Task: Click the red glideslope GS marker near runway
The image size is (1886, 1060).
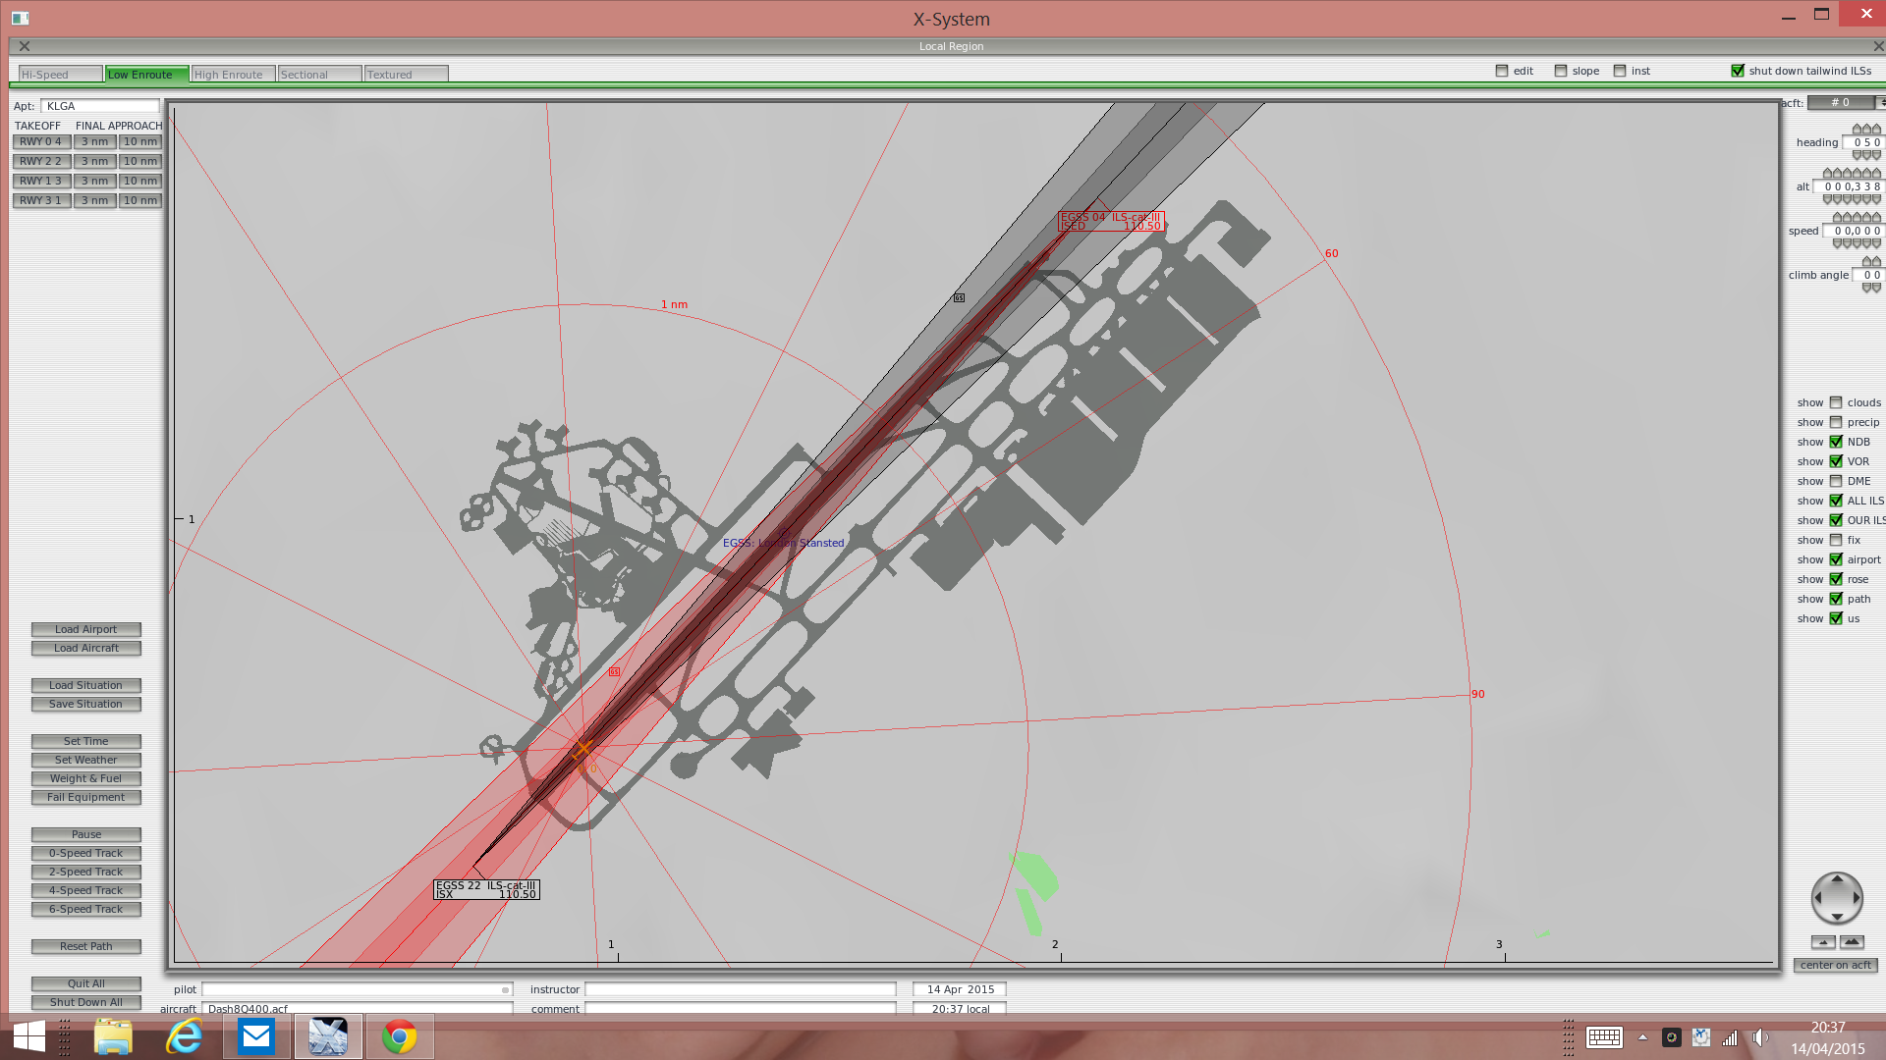Action: coord(614,671)
